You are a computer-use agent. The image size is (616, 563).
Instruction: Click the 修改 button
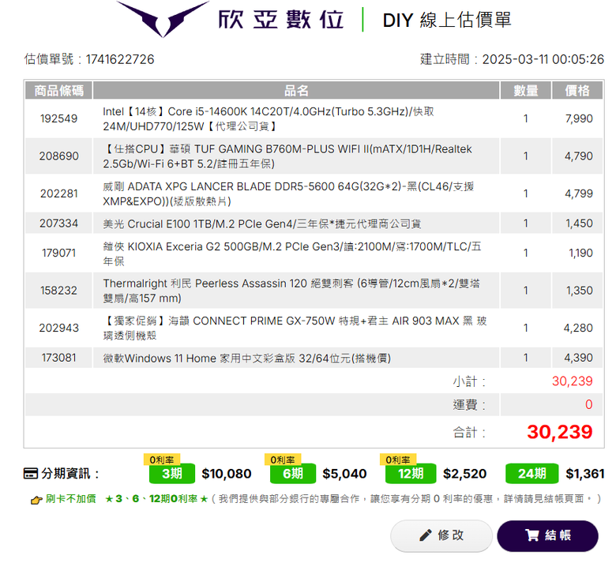point(441,535)
